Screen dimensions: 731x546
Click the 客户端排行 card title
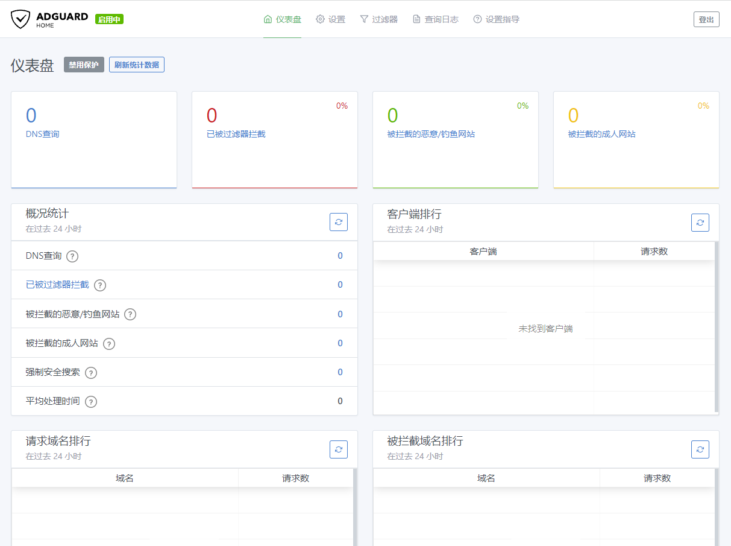pos(414,214)
